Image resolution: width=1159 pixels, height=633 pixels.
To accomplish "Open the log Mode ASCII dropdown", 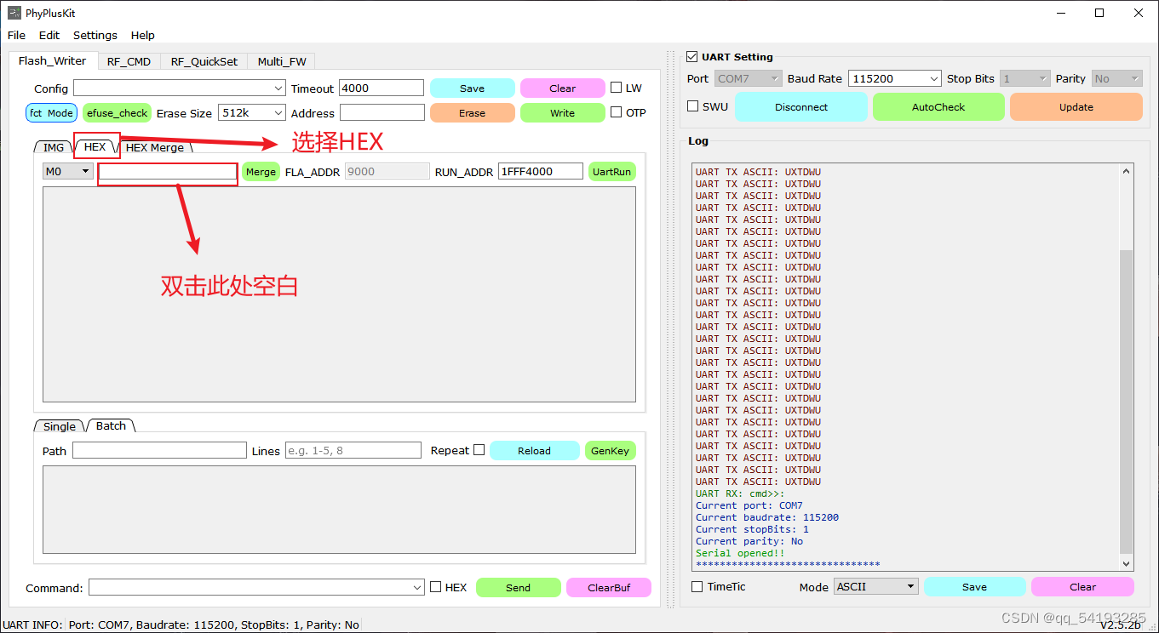I will point(876,586).
